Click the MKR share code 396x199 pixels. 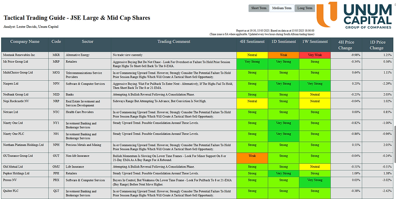click(x=56, y=55)
